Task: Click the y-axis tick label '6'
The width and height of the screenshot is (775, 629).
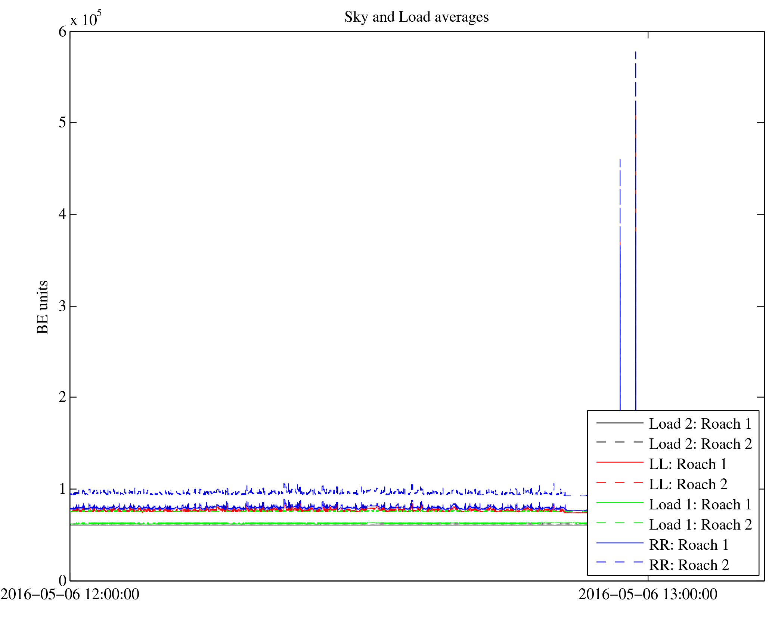Action: 62,32
